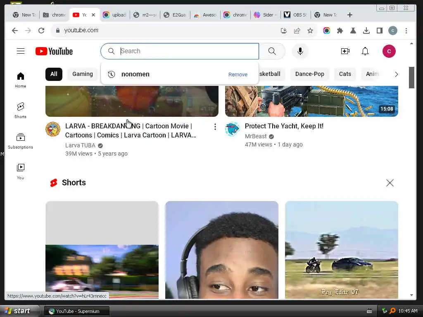Switch to the OBS browser tab
This screenshot has width=423, height=317.
click(295, 15)
